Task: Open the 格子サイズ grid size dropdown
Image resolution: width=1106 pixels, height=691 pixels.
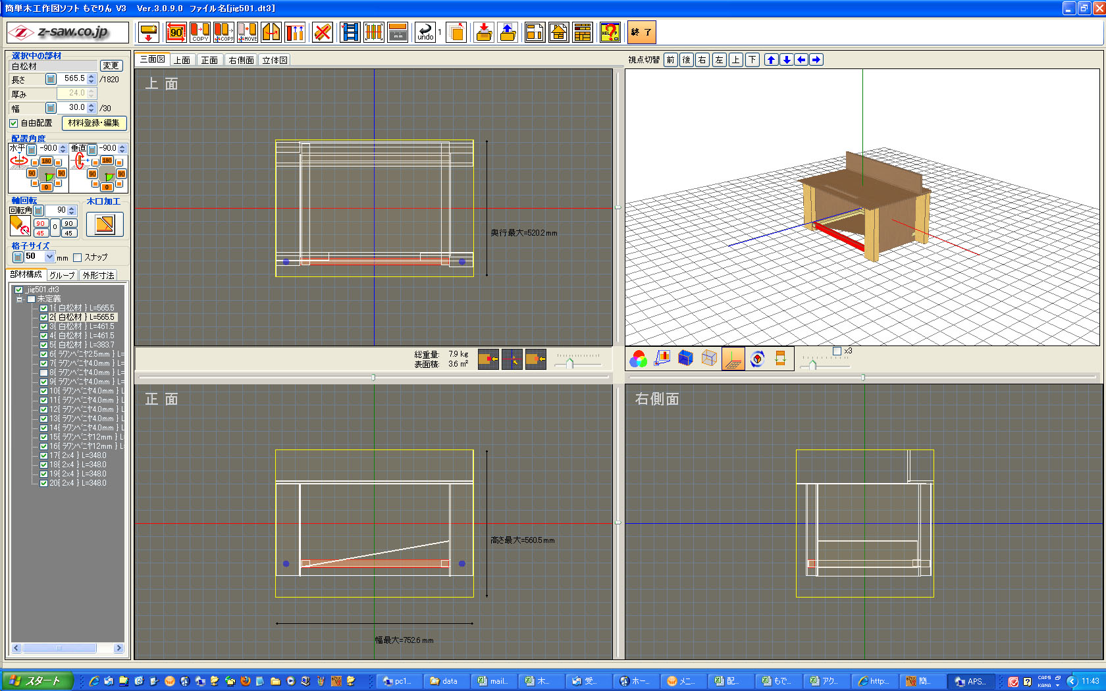Action: (x=50, y=257)
